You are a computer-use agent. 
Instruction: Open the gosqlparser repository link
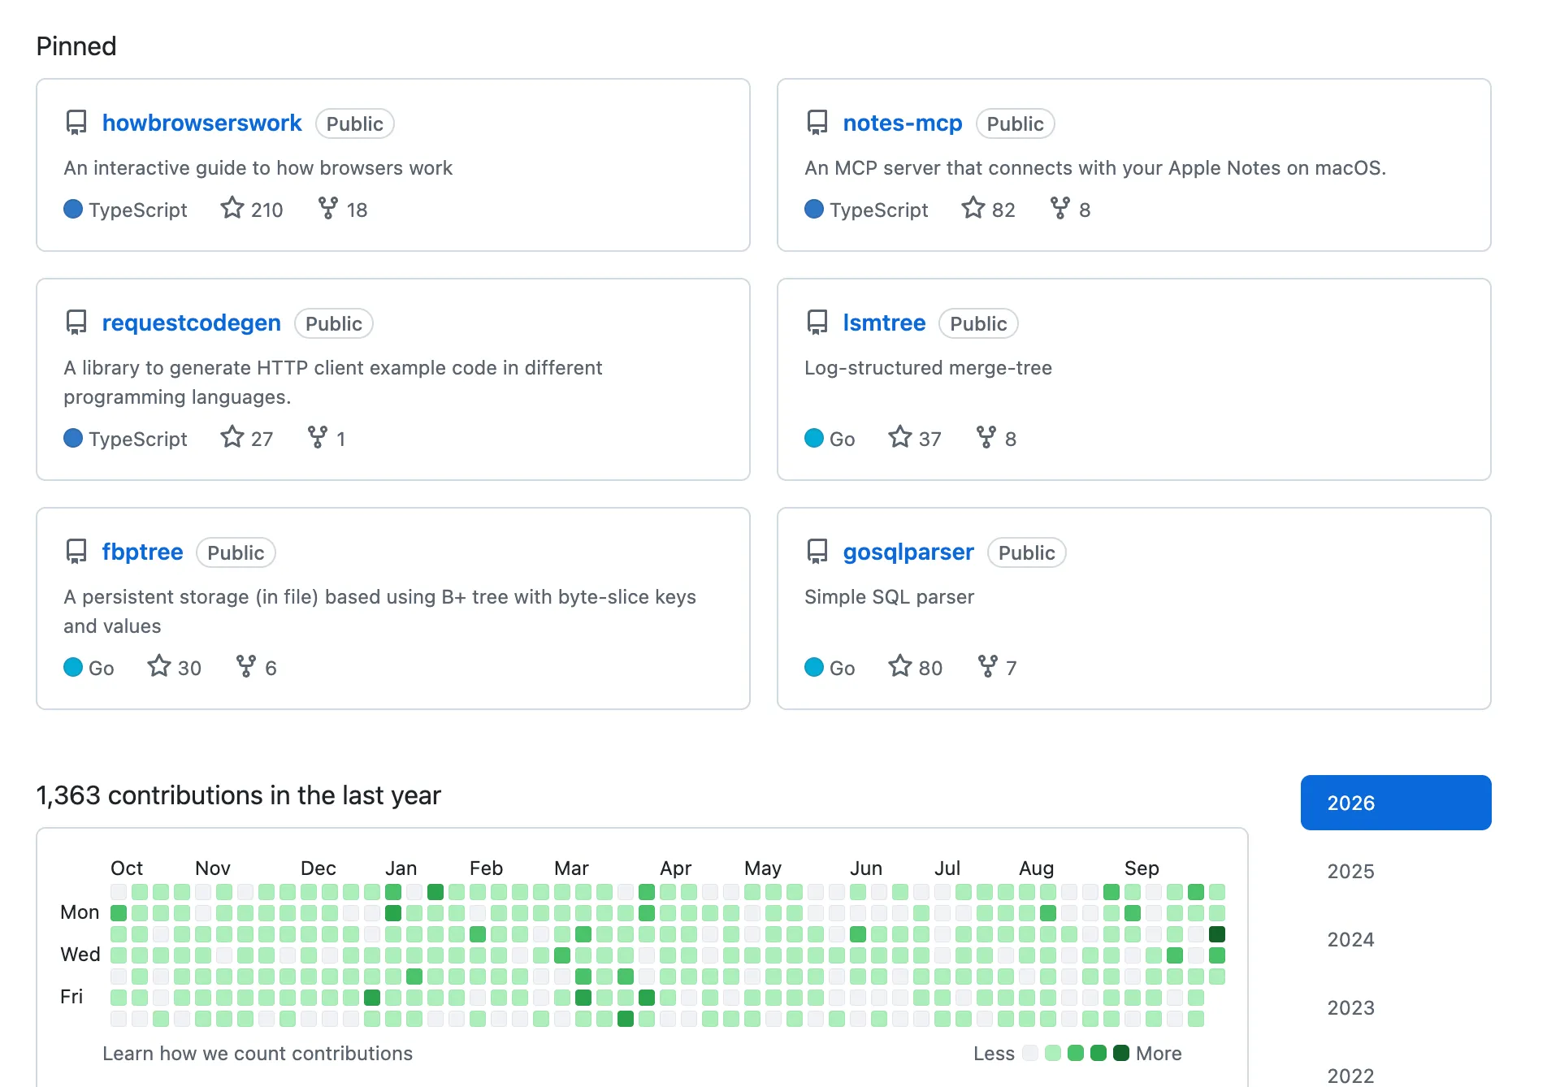tap(908, 552)
